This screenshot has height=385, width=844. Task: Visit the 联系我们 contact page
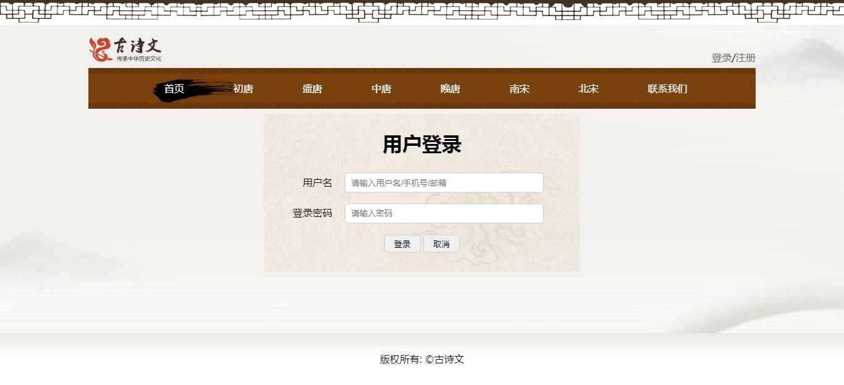pos(667,88)
